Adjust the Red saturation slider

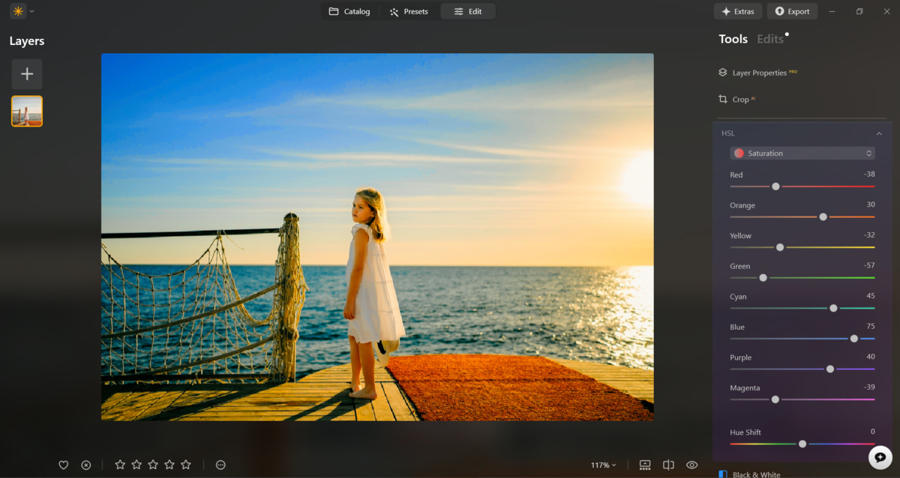(775, 186)
